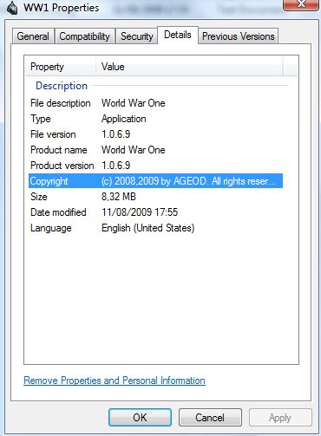Click the Property column header
The width and height of the screenshot is (321, 436).
tap(61, 67)
